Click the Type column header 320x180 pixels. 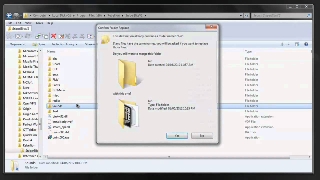pos(248,51)
